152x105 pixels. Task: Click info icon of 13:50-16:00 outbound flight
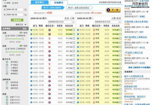click(x=31, y=34)
